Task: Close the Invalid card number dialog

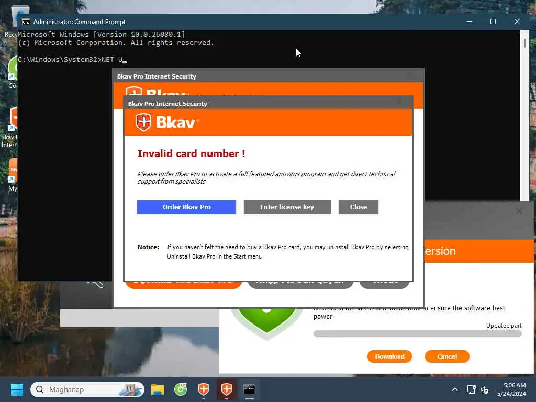Action: (x=358, y=207)
